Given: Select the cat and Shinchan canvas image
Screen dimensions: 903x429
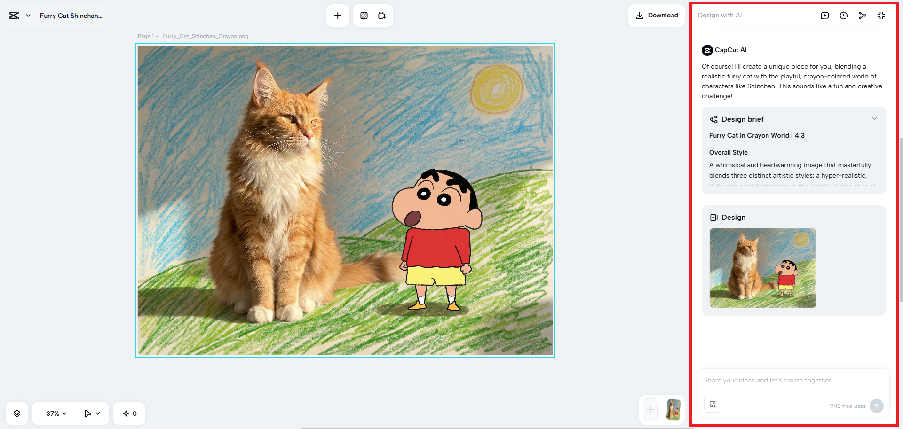Looking at the screenshot, I should (x=345, y=200).
